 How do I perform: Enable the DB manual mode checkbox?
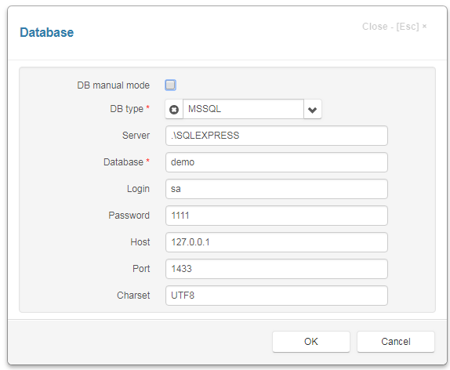coord(170,85)
